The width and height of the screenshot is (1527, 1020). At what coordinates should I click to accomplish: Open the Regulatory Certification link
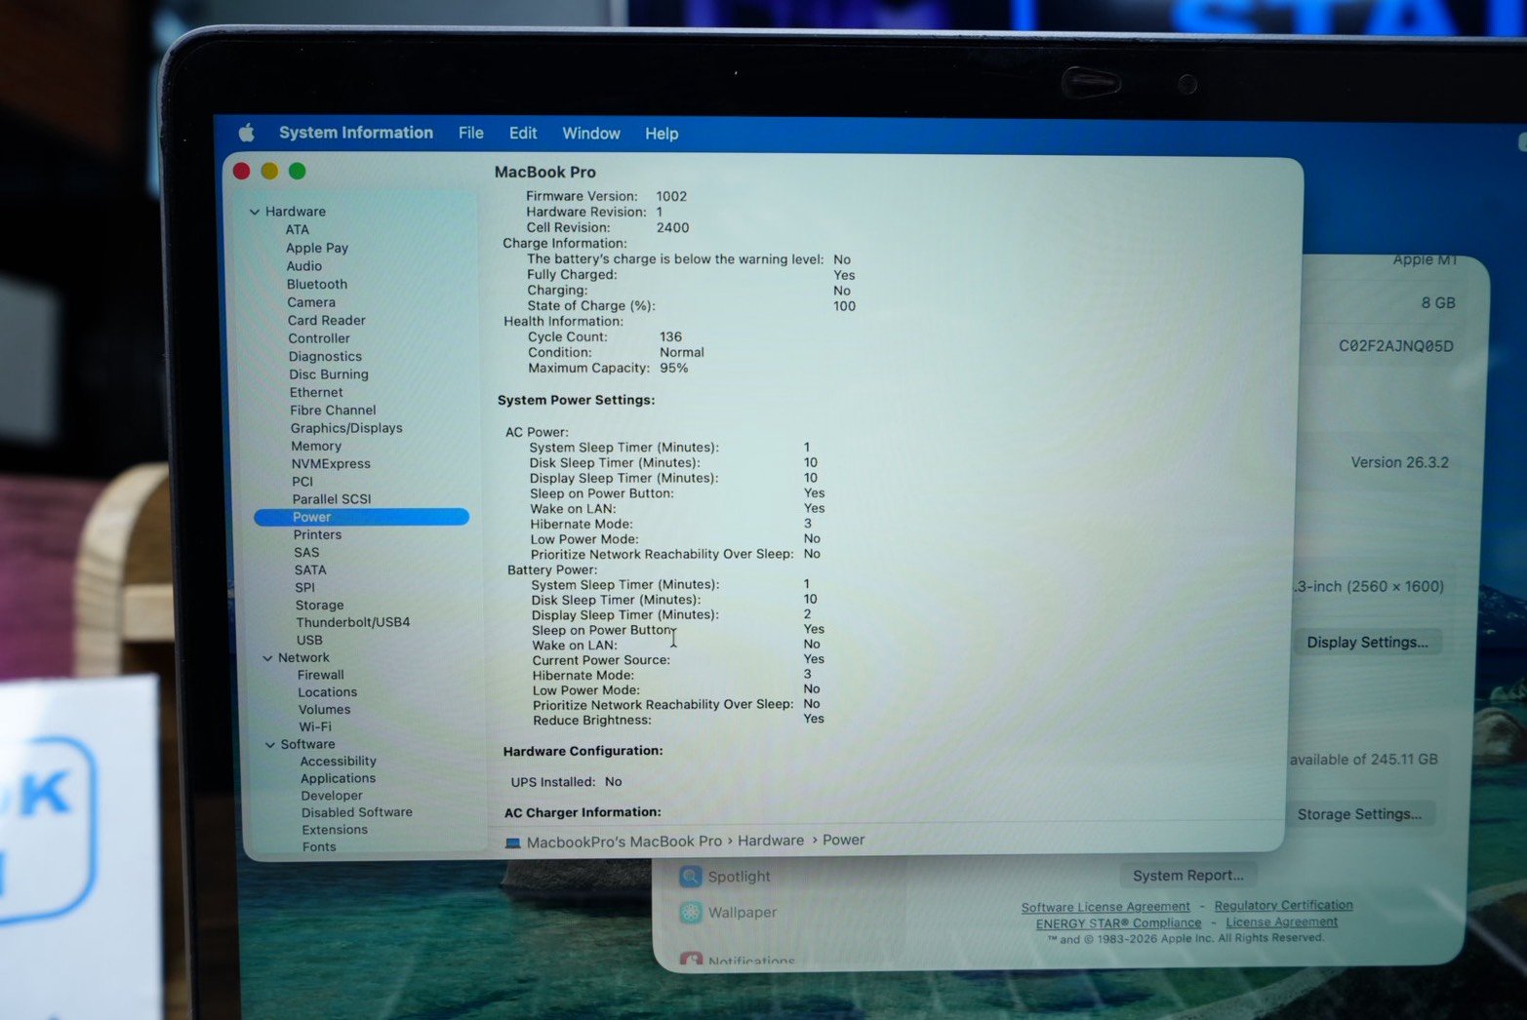[x=1283, y=906]
